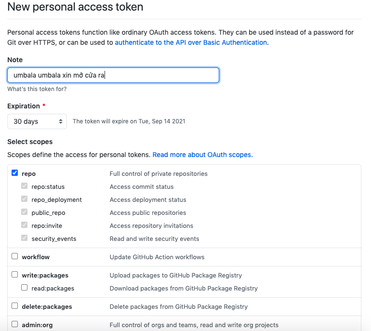Toggle the repo scope checkbox

pos(14,173)
